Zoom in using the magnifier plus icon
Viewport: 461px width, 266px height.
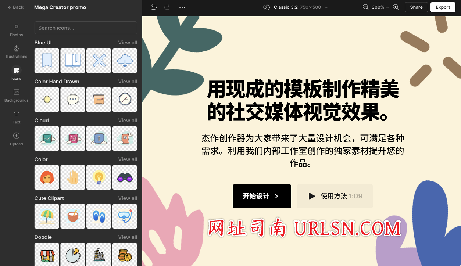396,7
